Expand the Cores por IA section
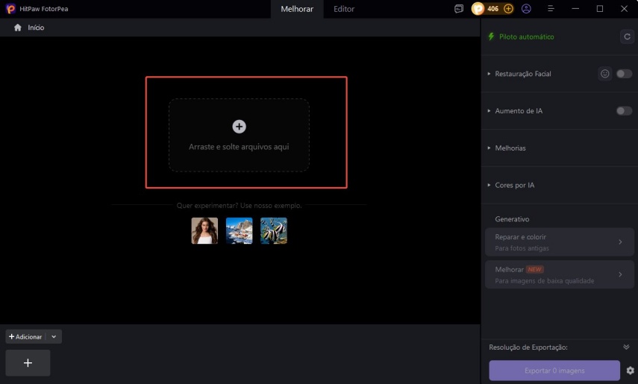 click(514, 185)
